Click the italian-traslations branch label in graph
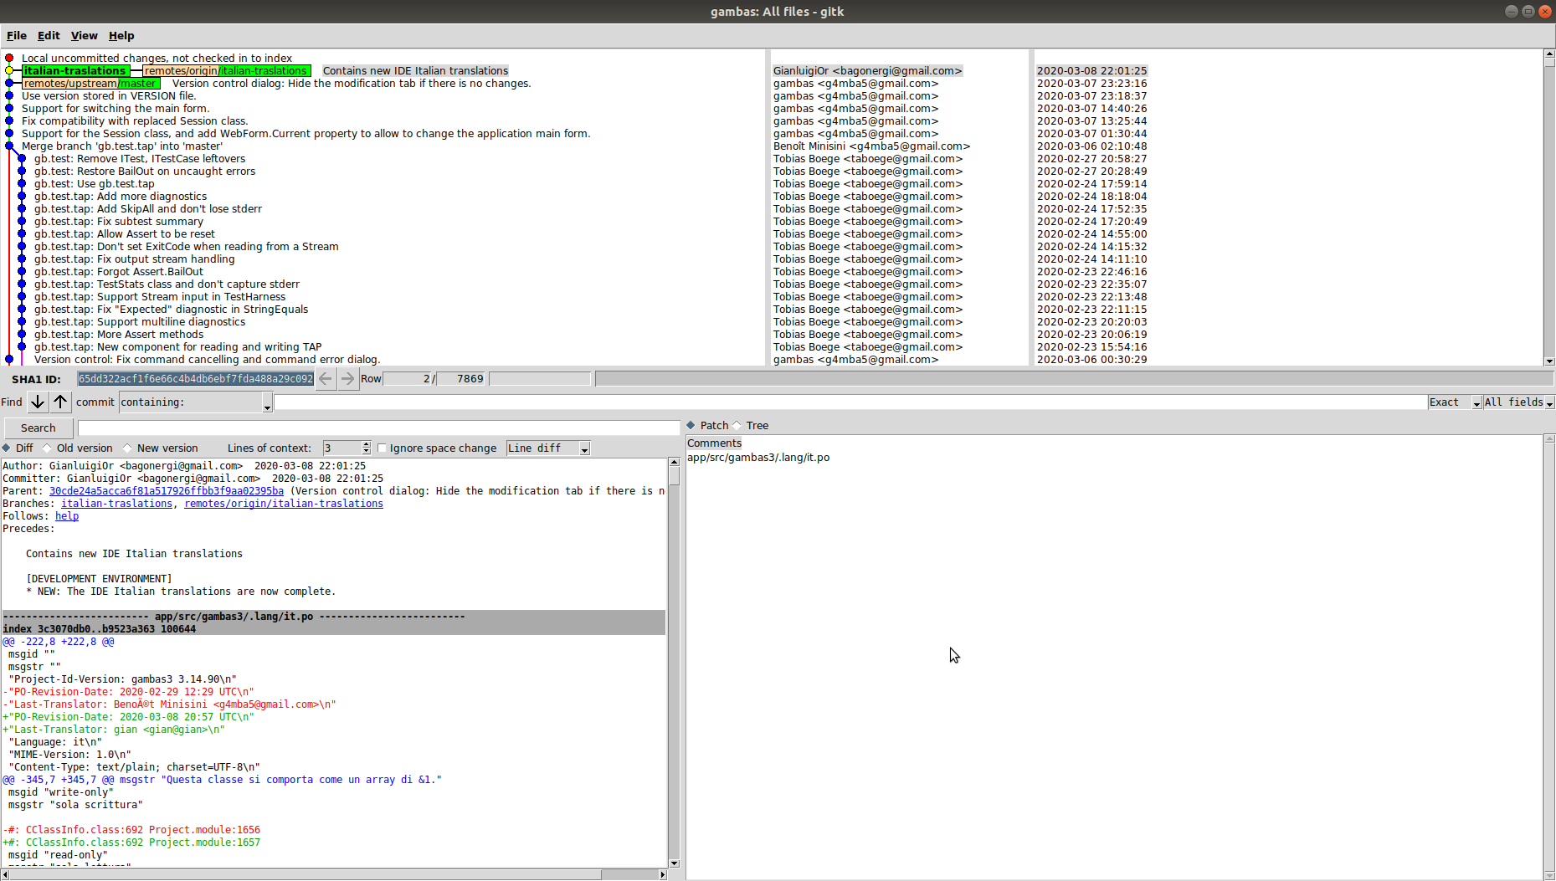The image size is (1556, 881). pos(74,71)
